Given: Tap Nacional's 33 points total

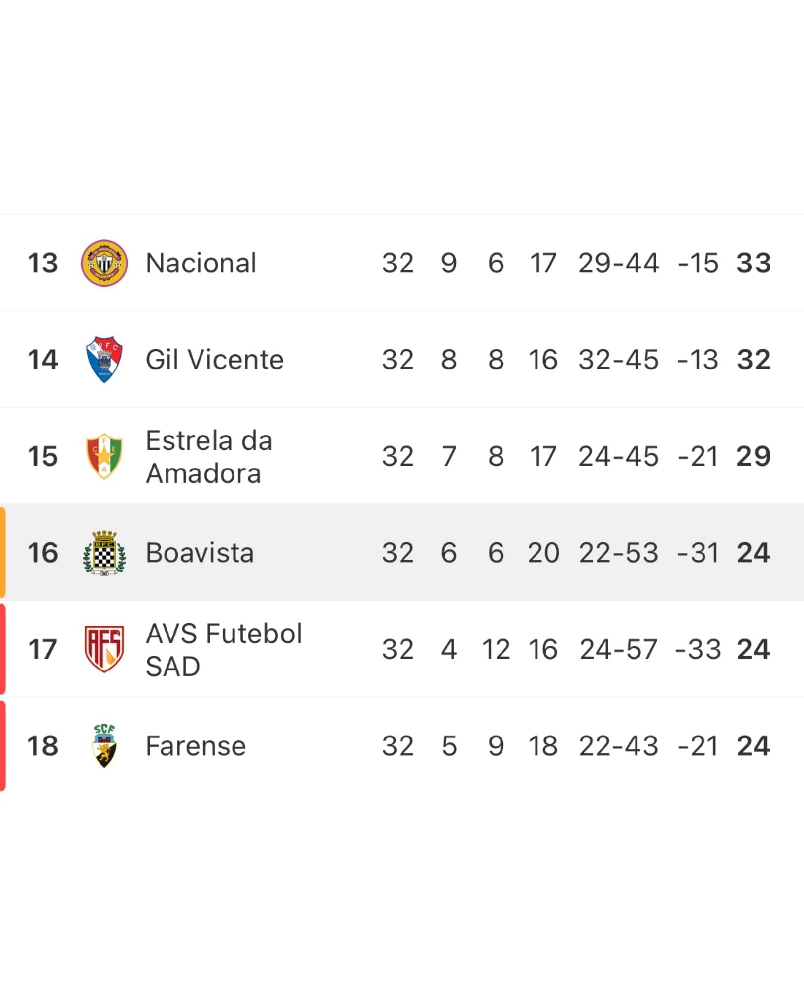Looking at the screenshot, I should [x=753, y=263].
